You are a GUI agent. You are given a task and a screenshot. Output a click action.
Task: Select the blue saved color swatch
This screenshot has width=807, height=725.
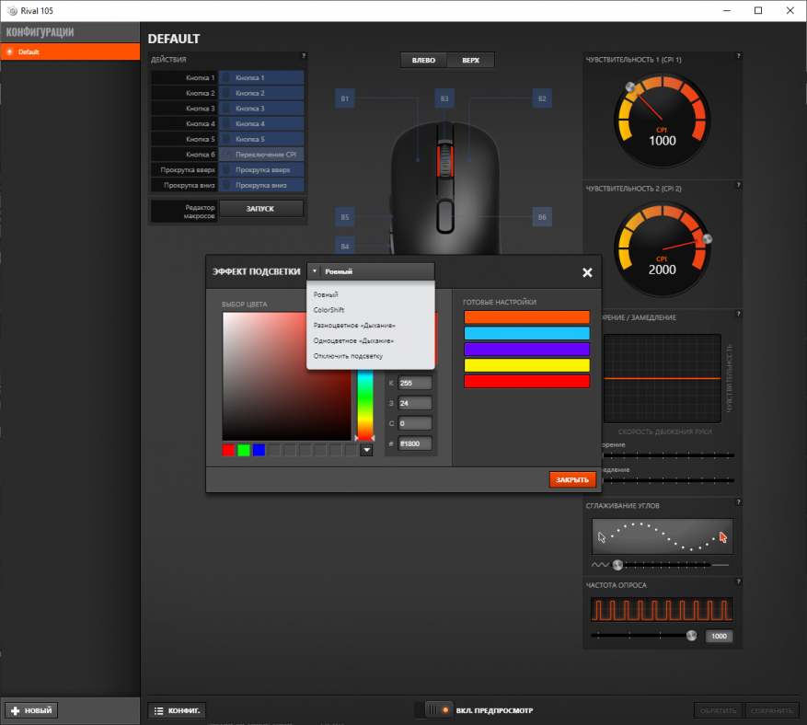click(259, 450)
